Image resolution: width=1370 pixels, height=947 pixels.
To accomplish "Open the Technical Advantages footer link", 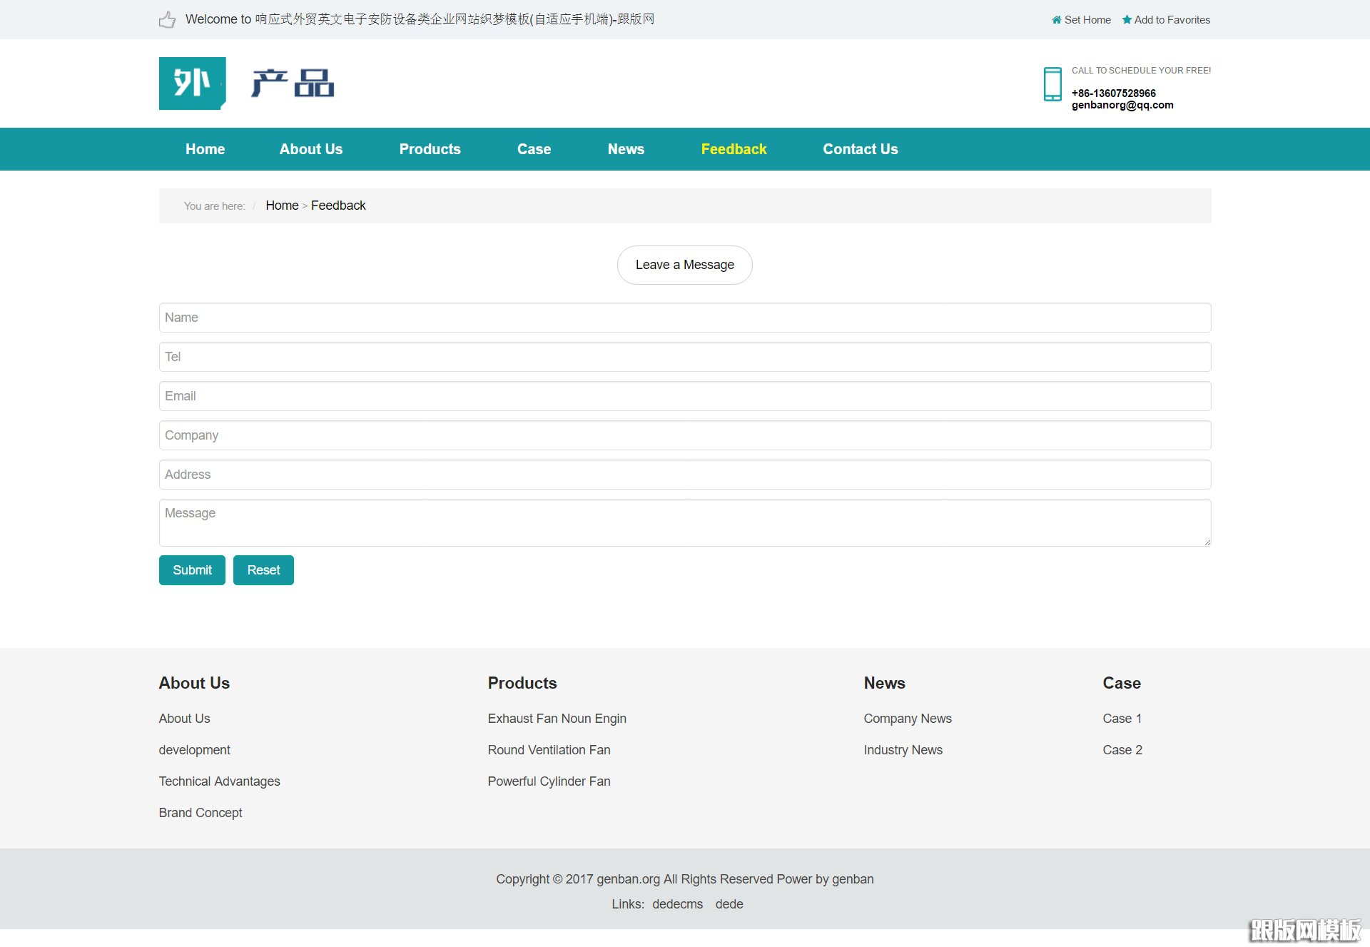I will 219,781.
